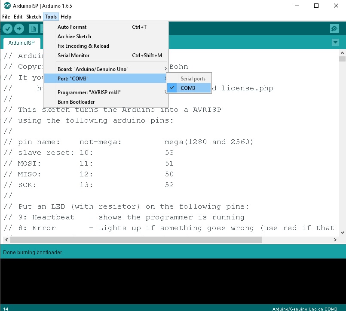
Task: Click the Verify checkmark toolbar icon
Action: tap(7, 29)
